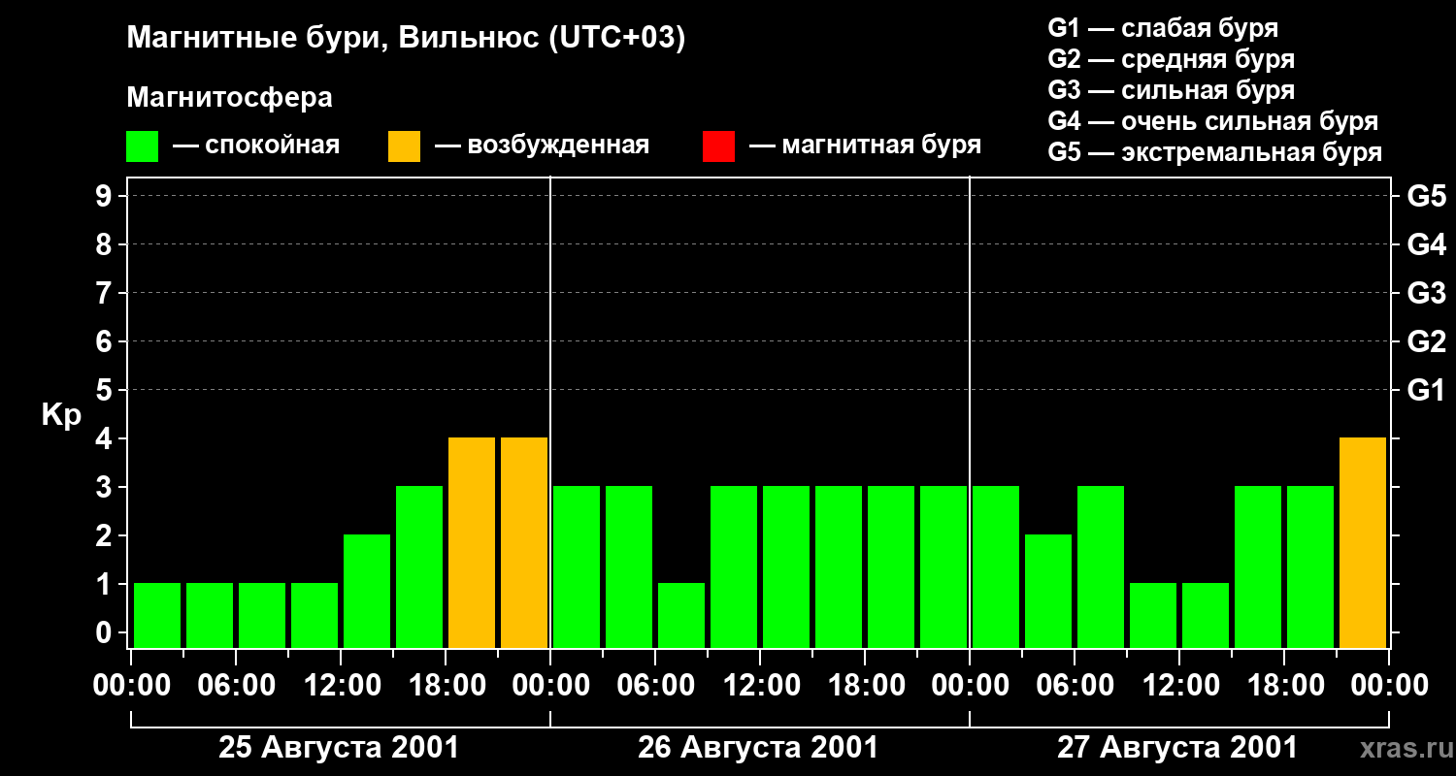Click the red 'магнитная буря' legend swatch

718,146
